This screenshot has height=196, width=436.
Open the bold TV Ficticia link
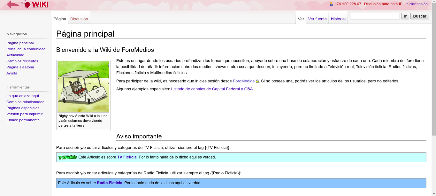point(127,157)
